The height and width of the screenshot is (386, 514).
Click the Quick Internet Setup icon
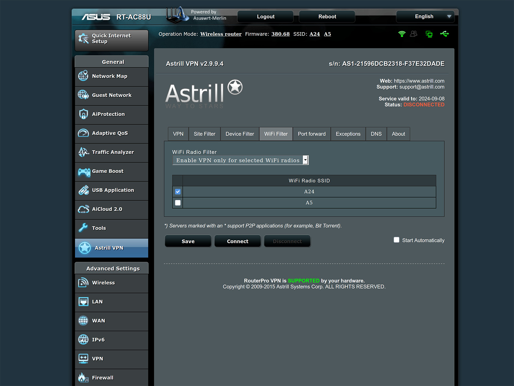tap(84, 38)
